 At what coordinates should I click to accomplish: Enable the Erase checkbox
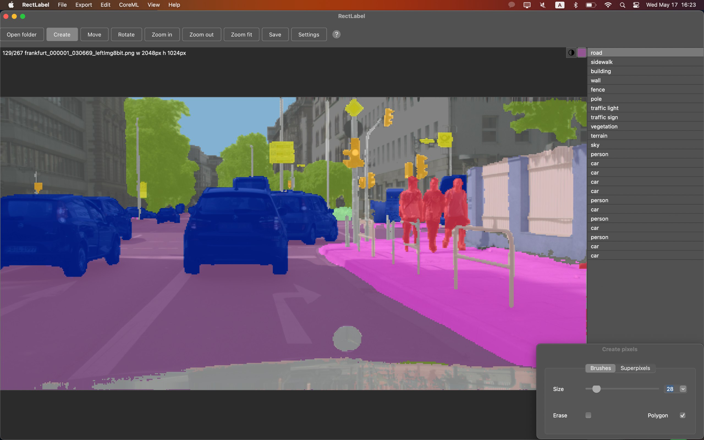pyautogui.click(x=588, y=415)
